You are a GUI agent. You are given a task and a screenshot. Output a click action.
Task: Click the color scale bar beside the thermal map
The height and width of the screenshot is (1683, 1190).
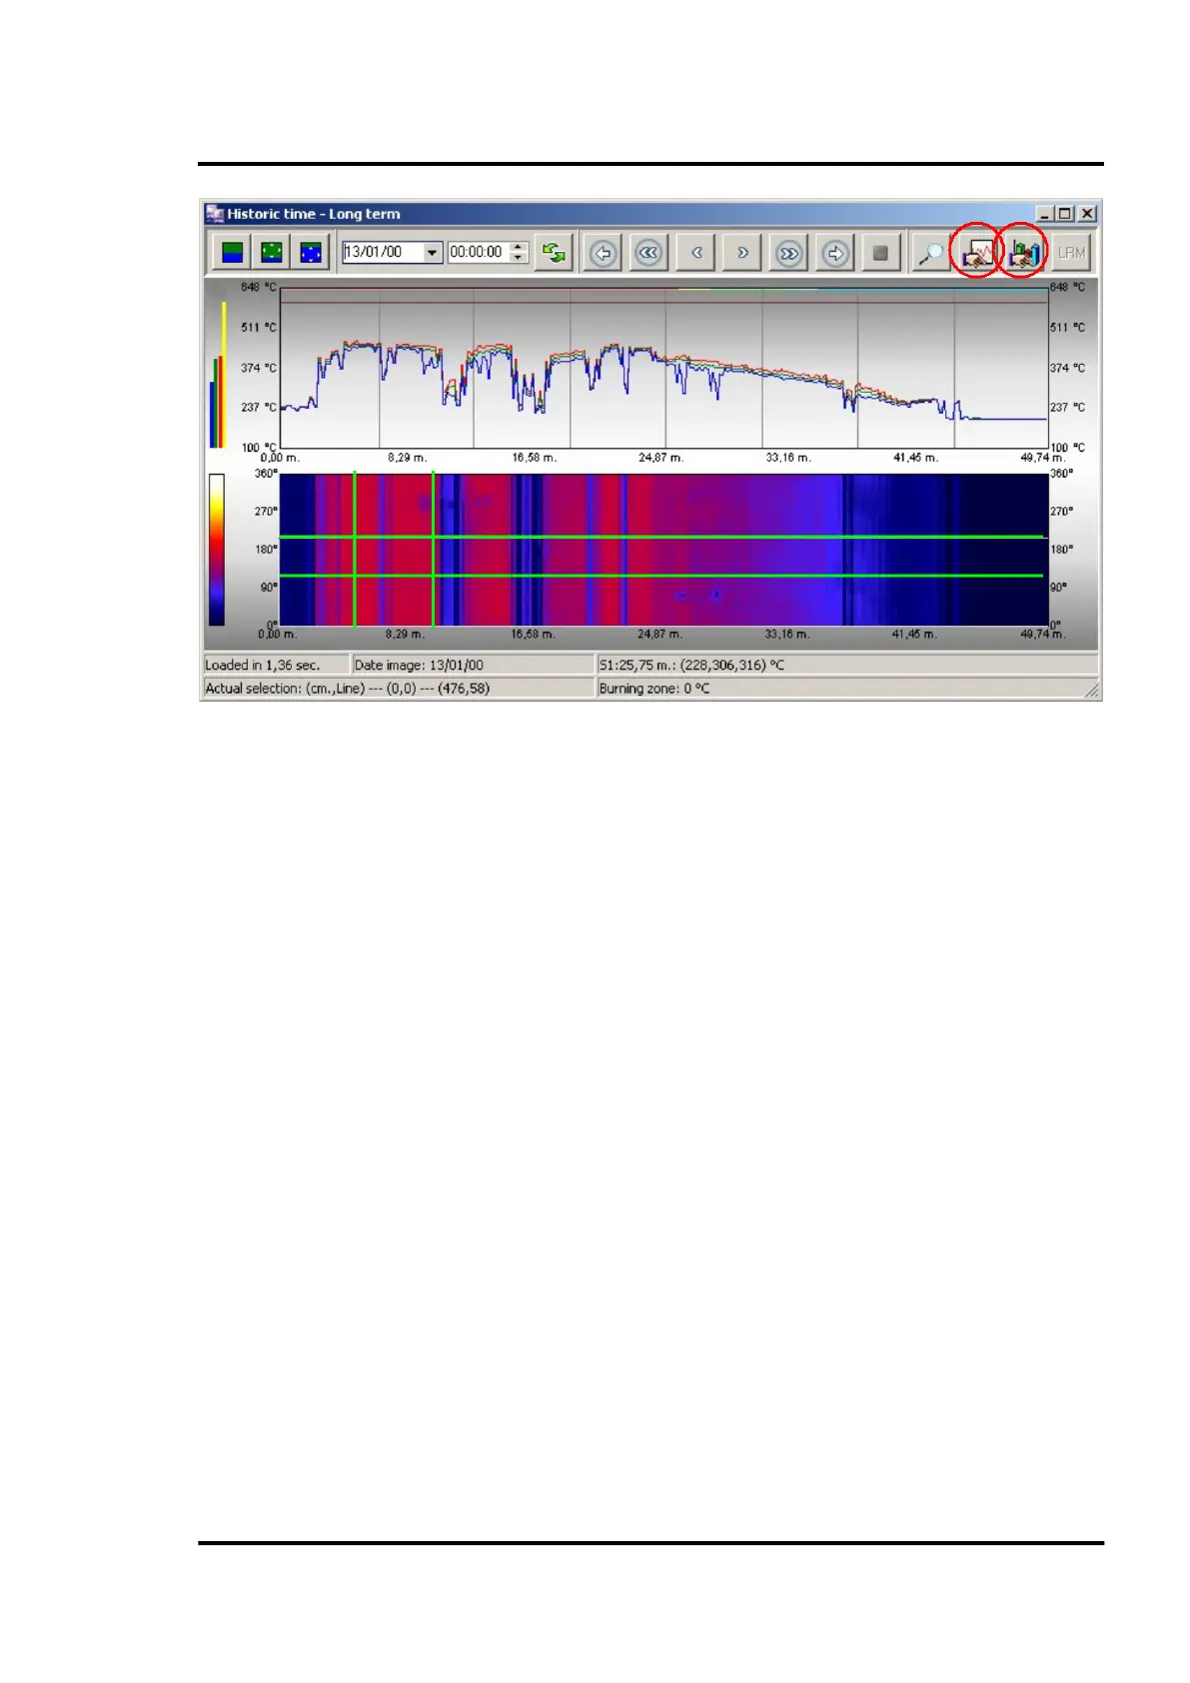(x=216, y=550)
